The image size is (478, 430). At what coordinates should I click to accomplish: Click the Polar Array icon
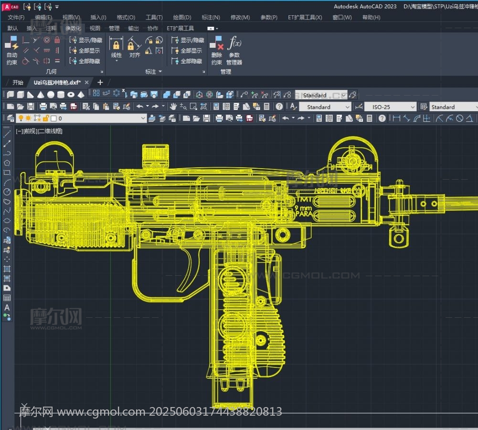[x=116, y=93]
